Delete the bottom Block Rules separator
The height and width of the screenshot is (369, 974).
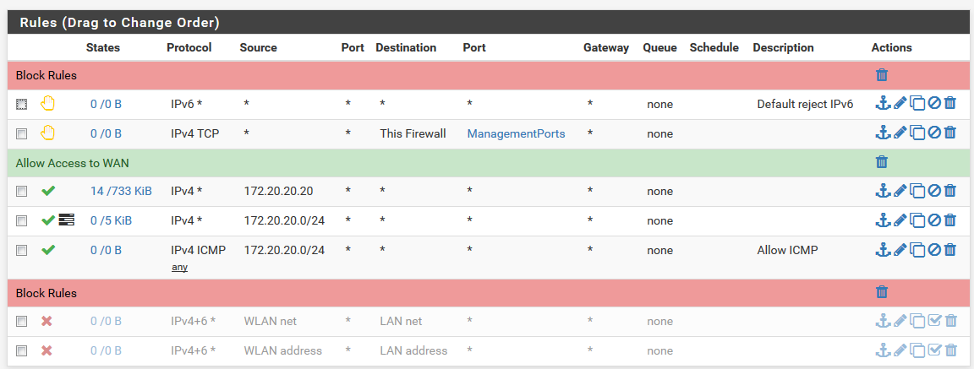tap(882, 293)
